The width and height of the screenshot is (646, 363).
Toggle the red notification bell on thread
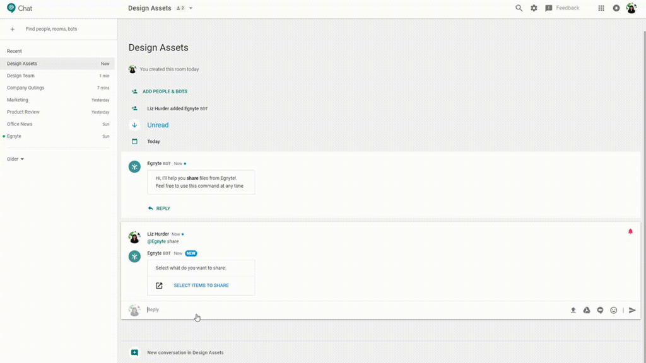click(630, 231)
